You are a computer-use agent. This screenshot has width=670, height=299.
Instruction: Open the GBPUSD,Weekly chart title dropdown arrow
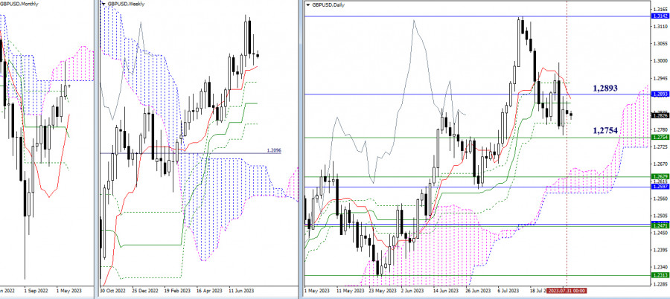point(103,4)
